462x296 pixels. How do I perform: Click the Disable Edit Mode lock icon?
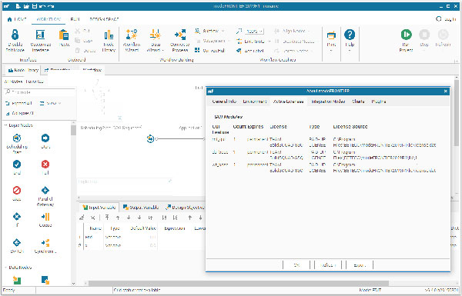pos(15,35)
